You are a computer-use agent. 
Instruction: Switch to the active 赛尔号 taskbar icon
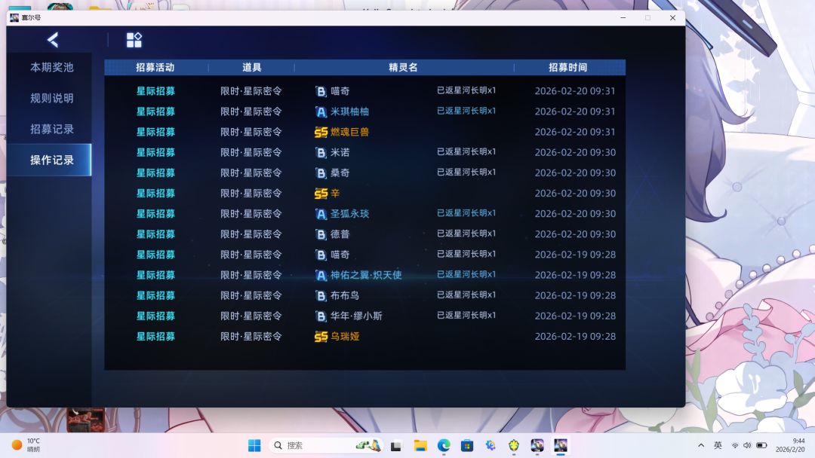560,445
